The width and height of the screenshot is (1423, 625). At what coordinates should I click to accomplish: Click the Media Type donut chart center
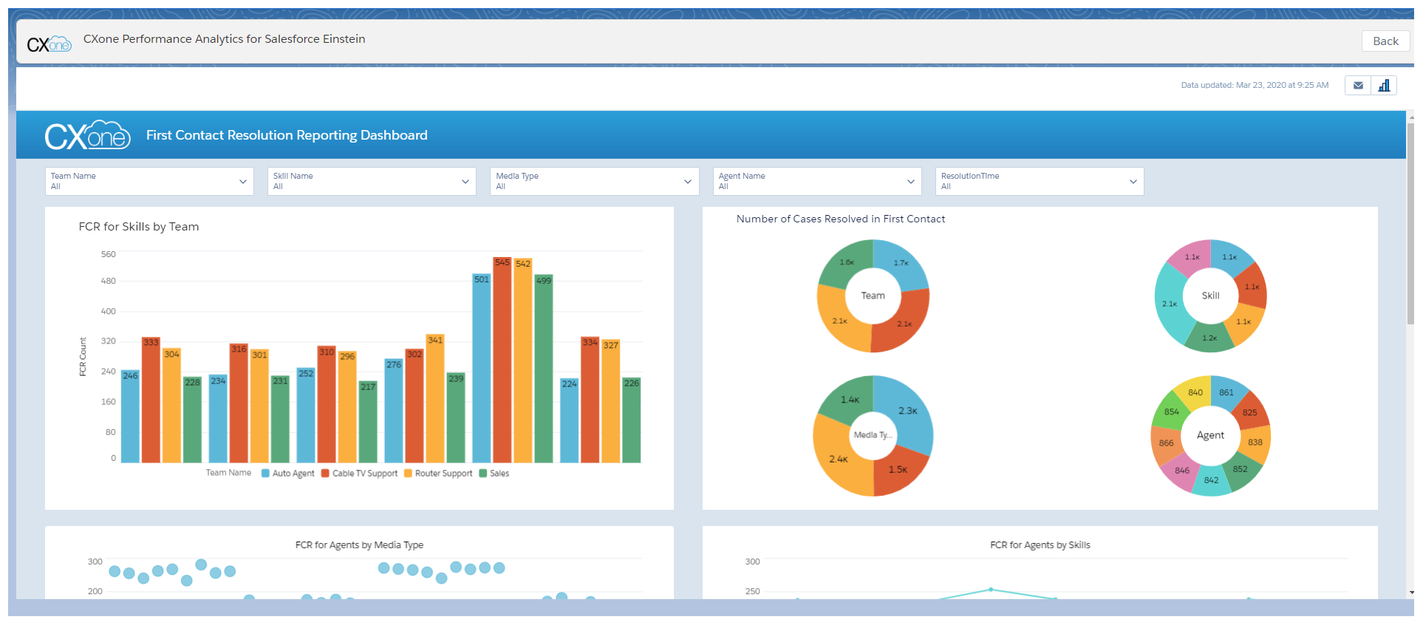(873, 435)
